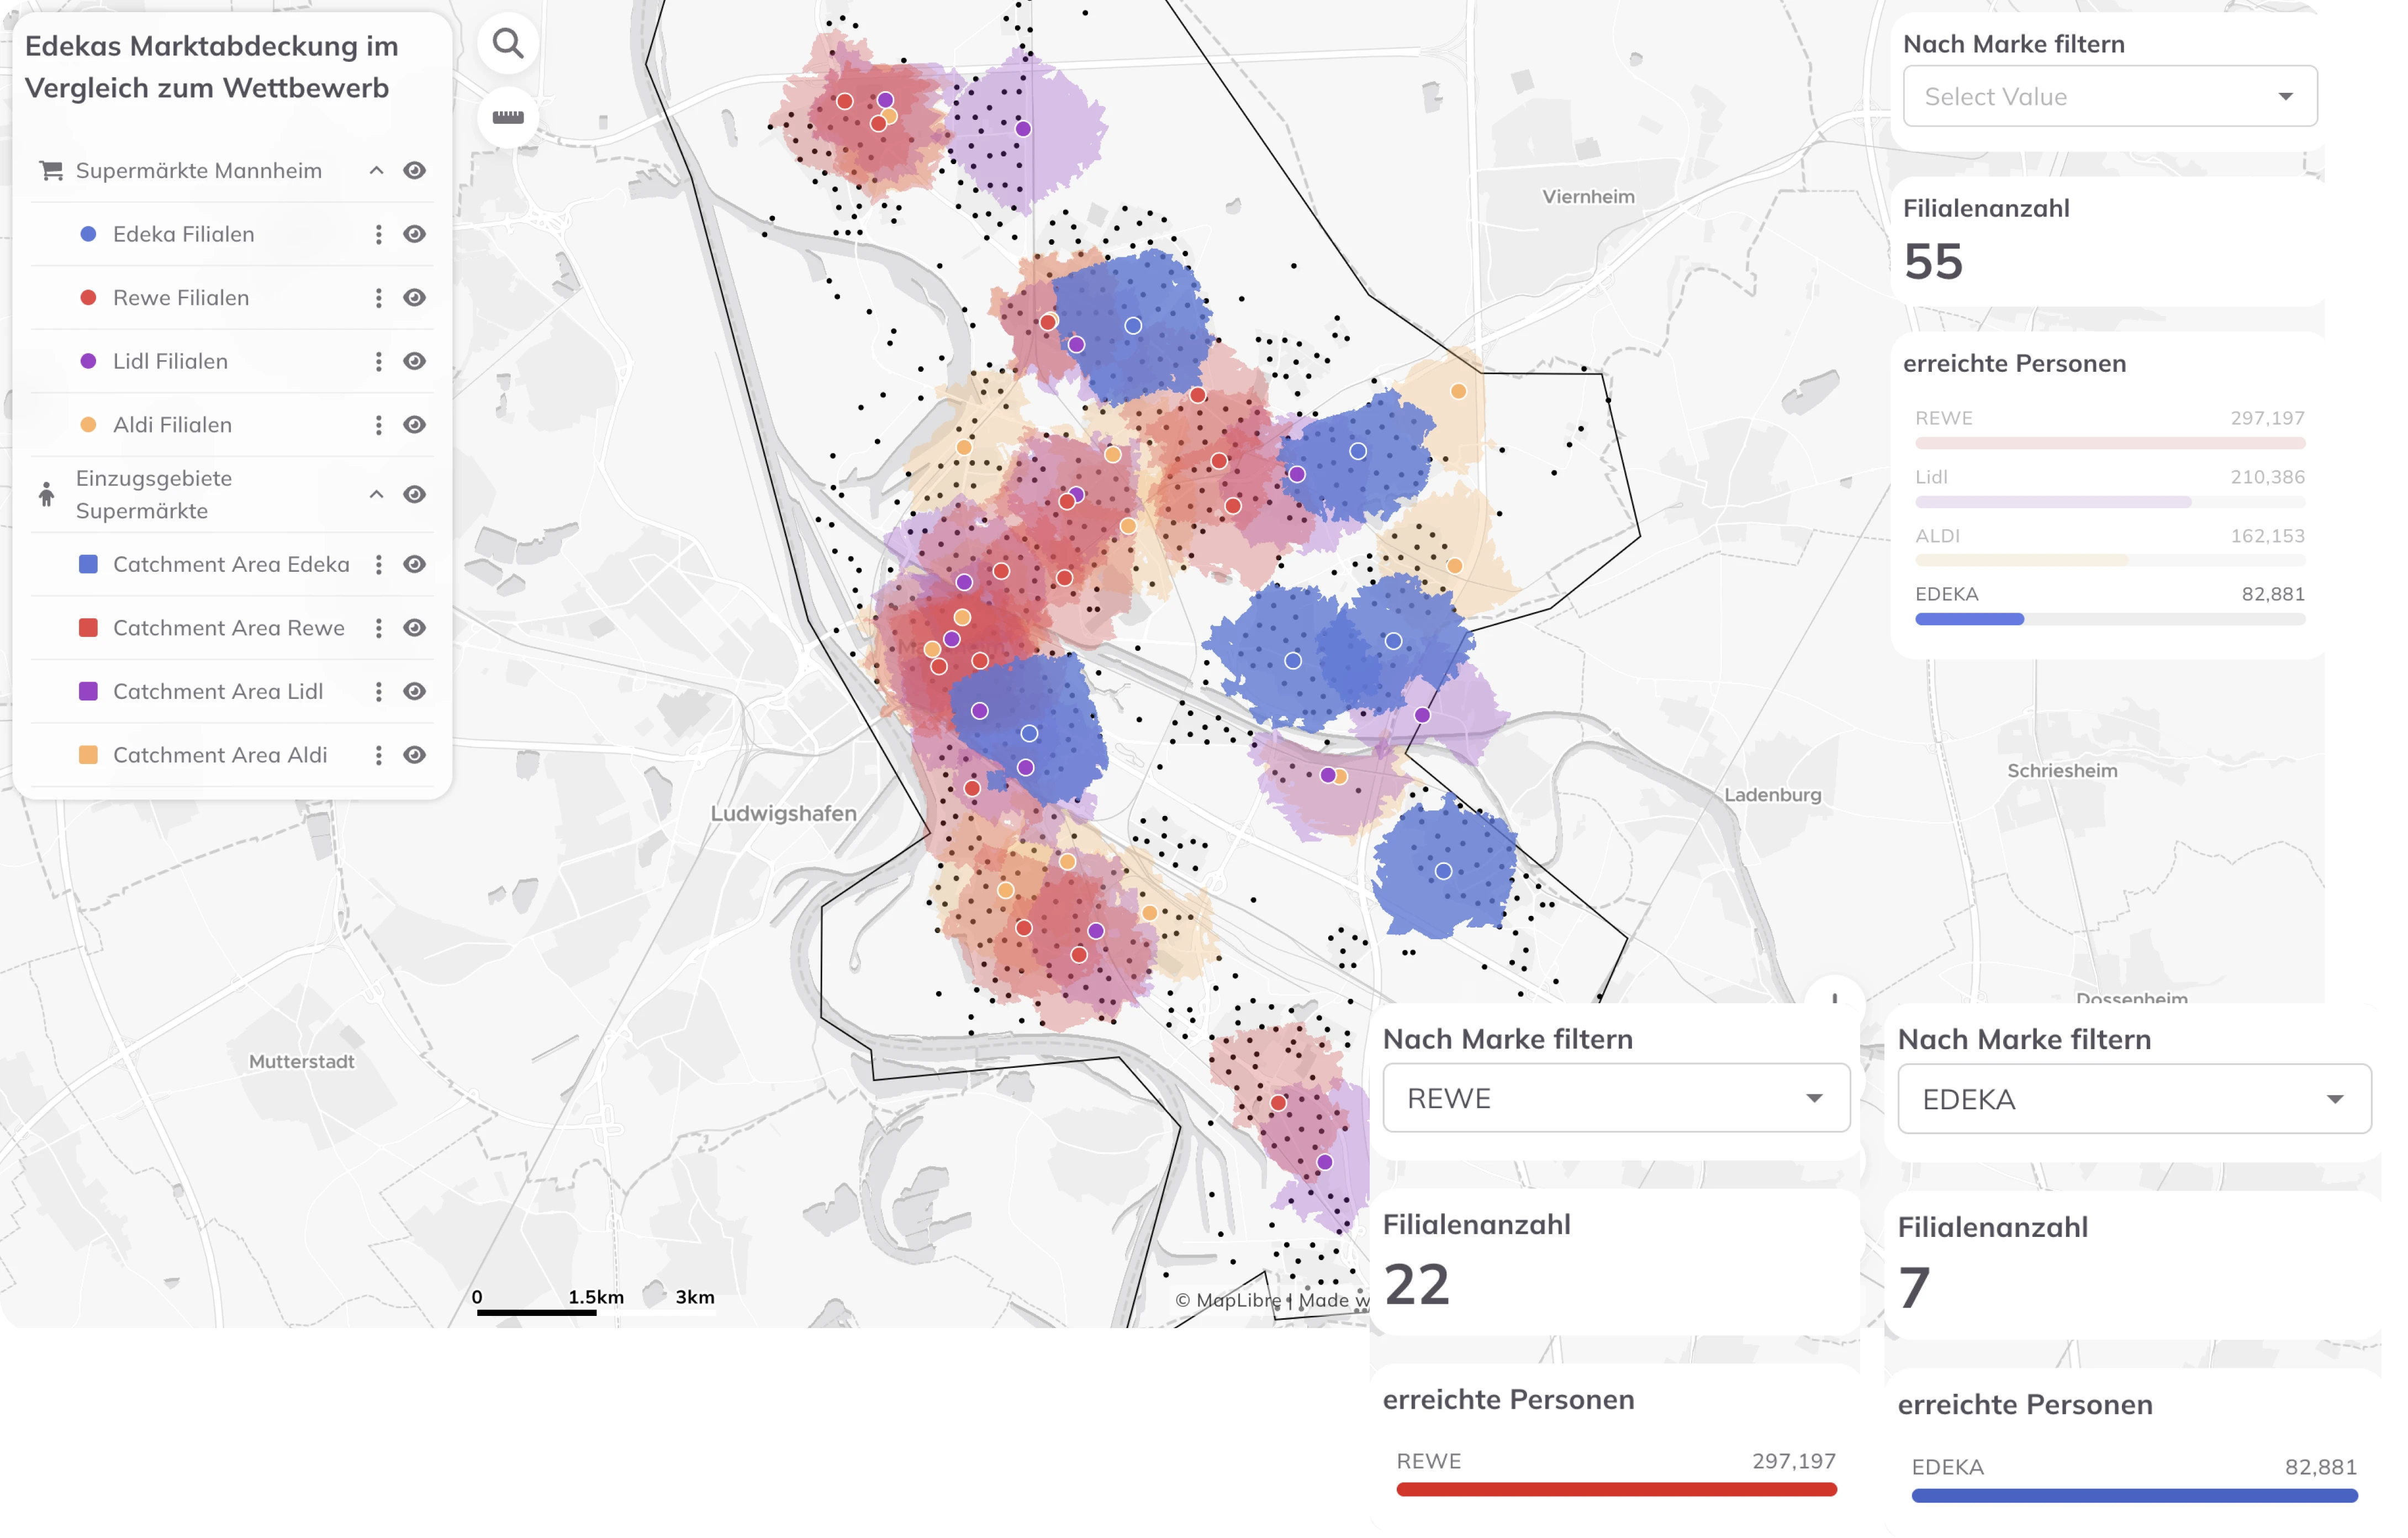Open the Select Value brand filter dropdown
Screen dimensions: 2408x1538
coord(2110,97)
